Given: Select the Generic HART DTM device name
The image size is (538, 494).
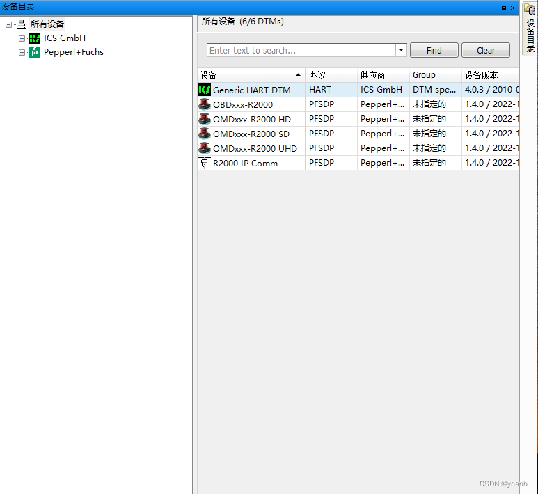Looking at the screenshot, I should tap(251, 90).
